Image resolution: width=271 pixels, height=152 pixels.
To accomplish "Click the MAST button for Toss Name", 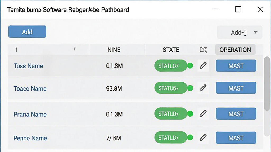I will pyautogui.click(x=236, y=66).
